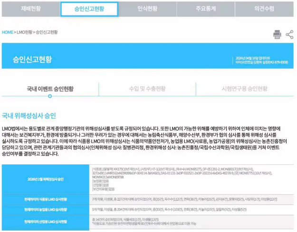Open the 주요통계 top tab
Viewport: 297px width, 232px height.
tap(207, 9)
